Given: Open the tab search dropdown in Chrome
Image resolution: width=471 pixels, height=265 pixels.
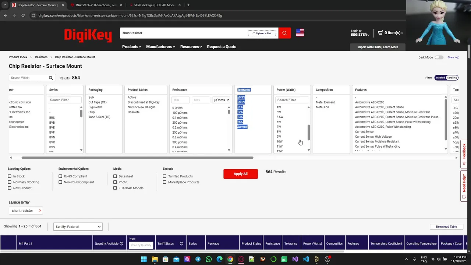Looking at the screenshot, I should tap(5, 5).
